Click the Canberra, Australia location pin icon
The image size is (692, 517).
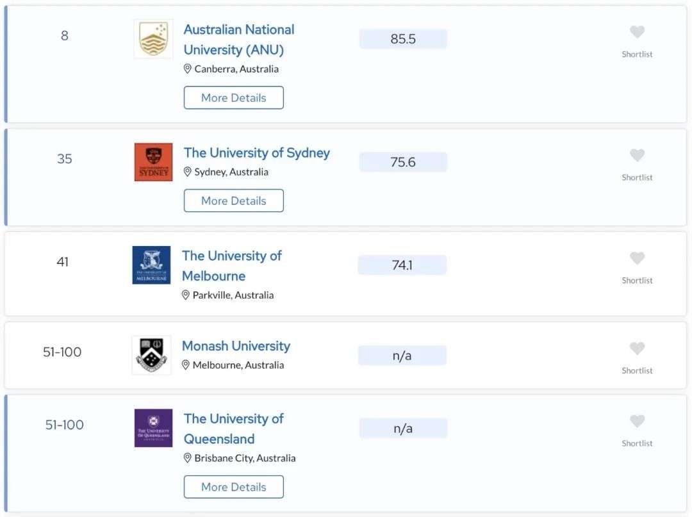pyautogui.click(x=188, y=69)
